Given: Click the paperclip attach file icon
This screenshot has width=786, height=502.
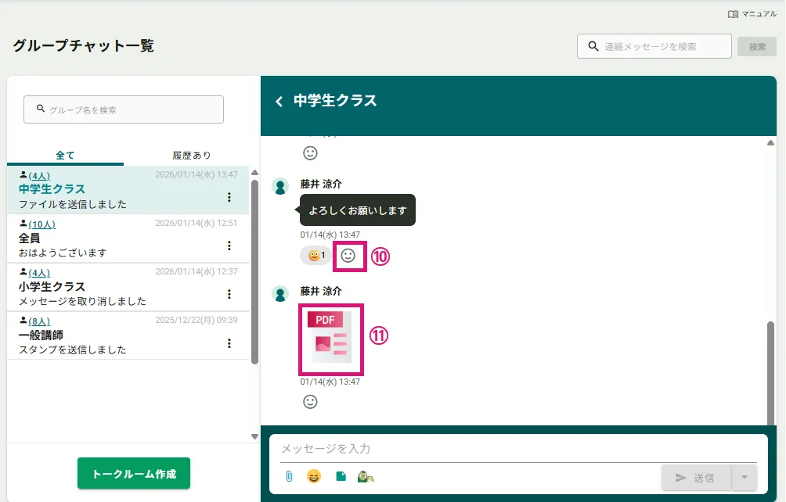Looking at the screenshot, I should pyautogui.click(x=289, y=476).
